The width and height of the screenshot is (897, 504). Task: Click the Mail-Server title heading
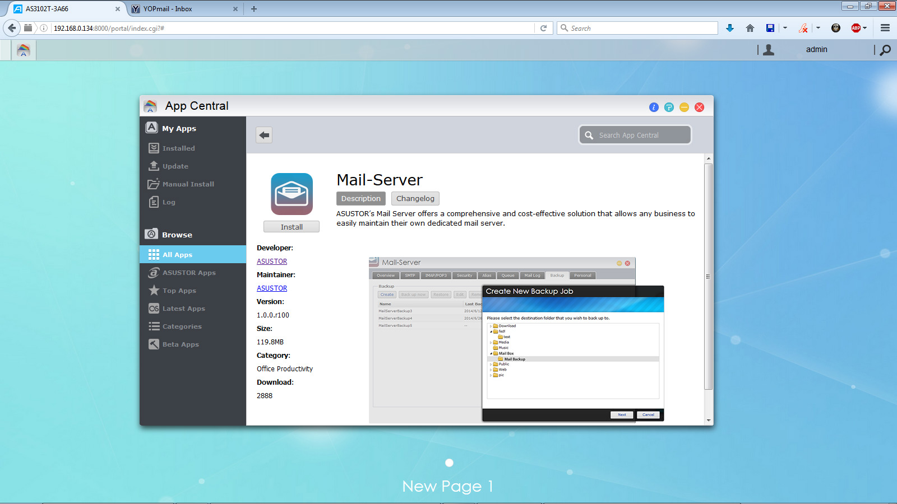380,180
